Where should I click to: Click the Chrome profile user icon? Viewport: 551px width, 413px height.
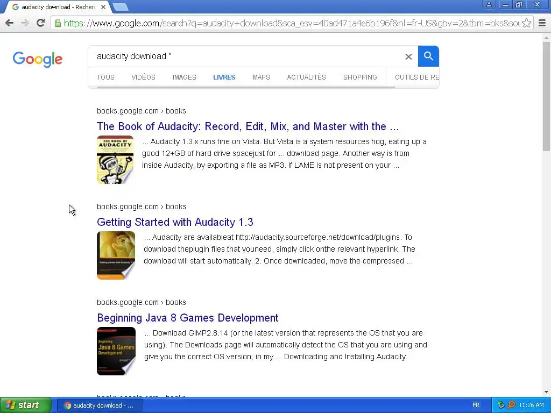click(x=489, y=4)
